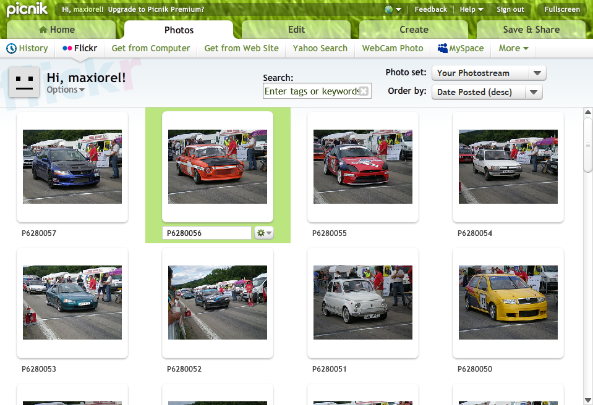Switch to the Create tab
This screenshot has height=405, width=593.
pyautogui.click(x=414, y=30)
